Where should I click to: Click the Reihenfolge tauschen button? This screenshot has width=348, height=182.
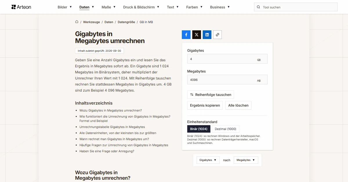point(211,95)
